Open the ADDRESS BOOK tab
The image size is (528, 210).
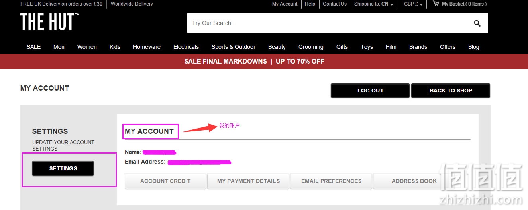click(x=414, y=181)
